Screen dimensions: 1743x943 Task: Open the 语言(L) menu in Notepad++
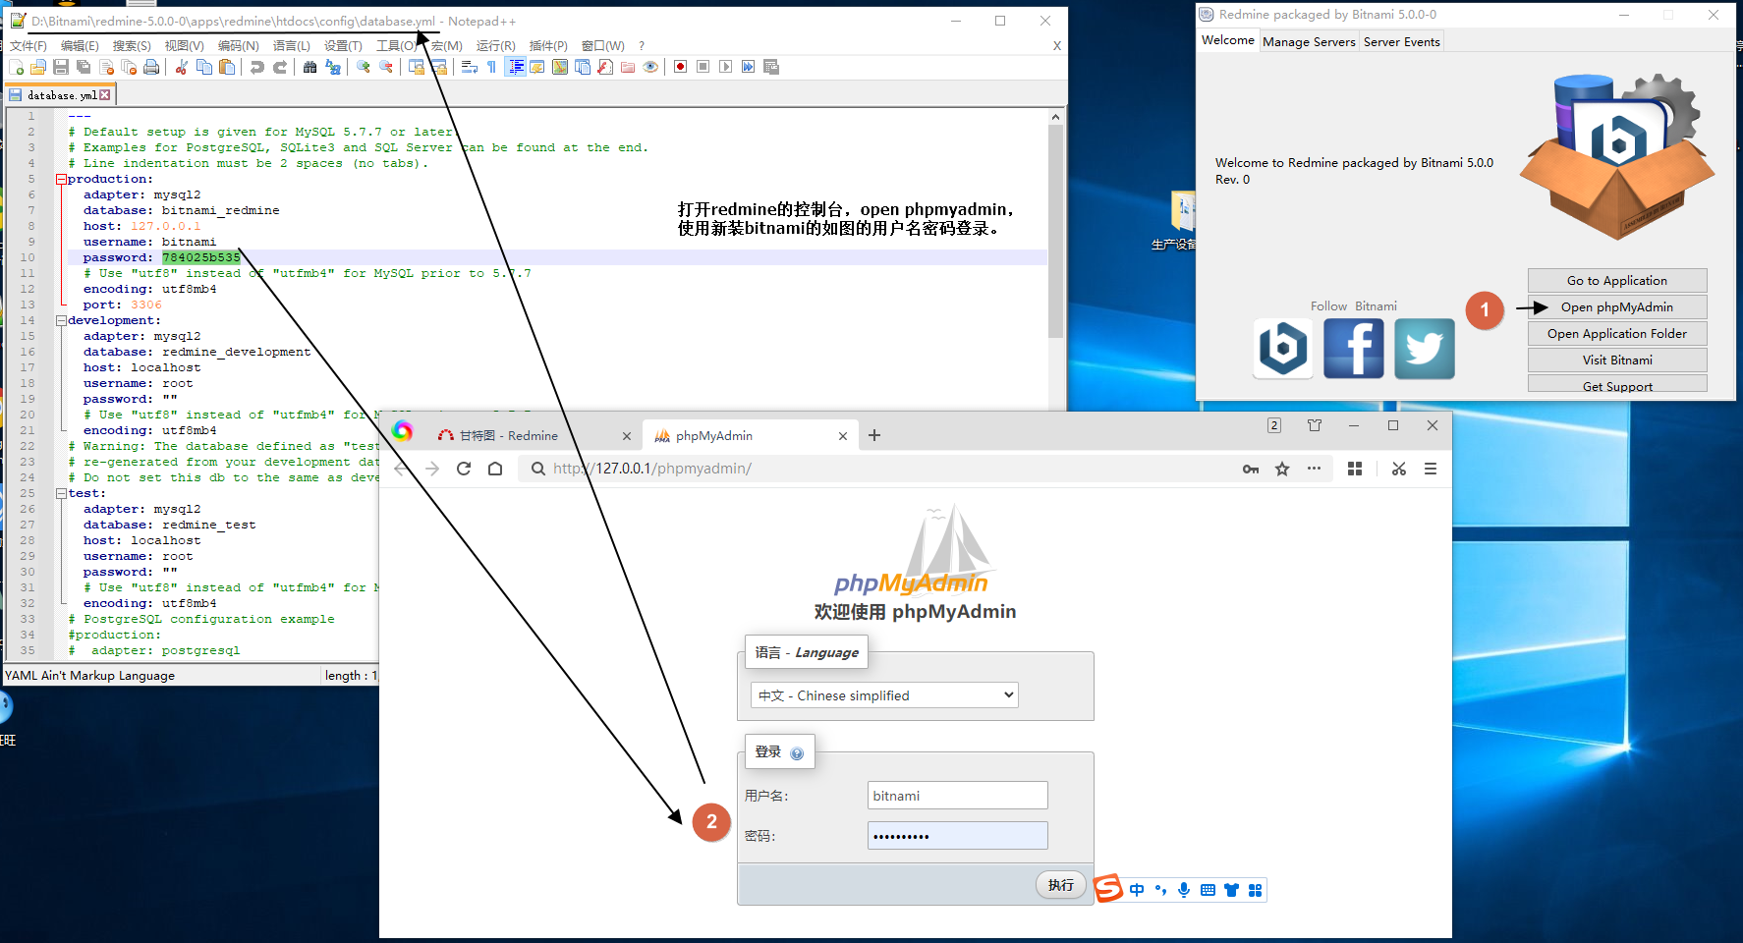pyautogui.click(x=291, y=46)
